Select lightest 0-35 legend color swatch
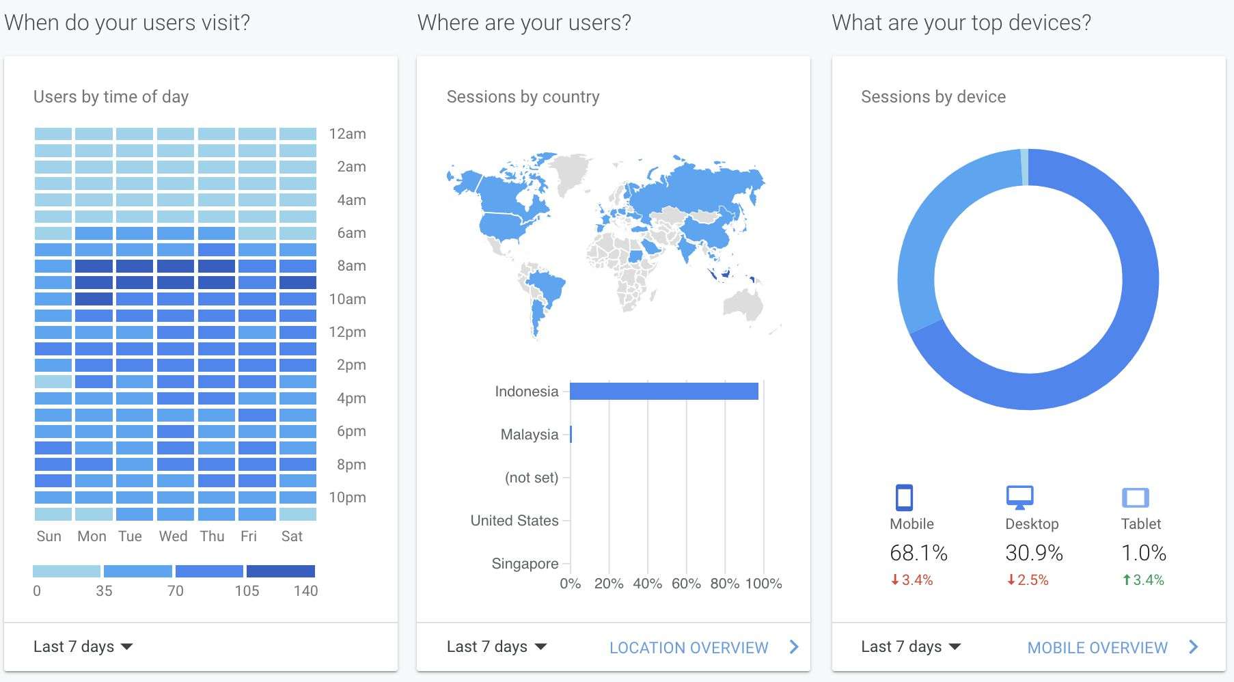The height and width of the screenshot is (682, 1234). point(66,571)
